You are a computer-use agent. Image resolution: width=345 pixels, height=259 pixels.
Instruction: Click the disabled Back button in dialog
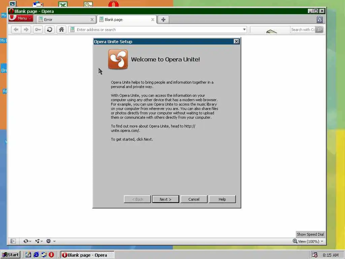[137, 199]
